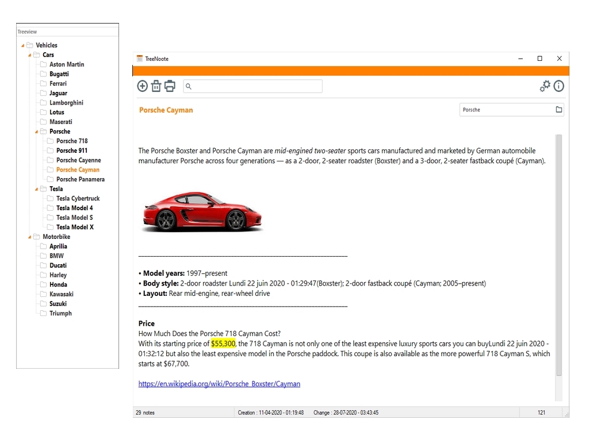
Task: Select the Vehicles root item
Action: [47, 45]
